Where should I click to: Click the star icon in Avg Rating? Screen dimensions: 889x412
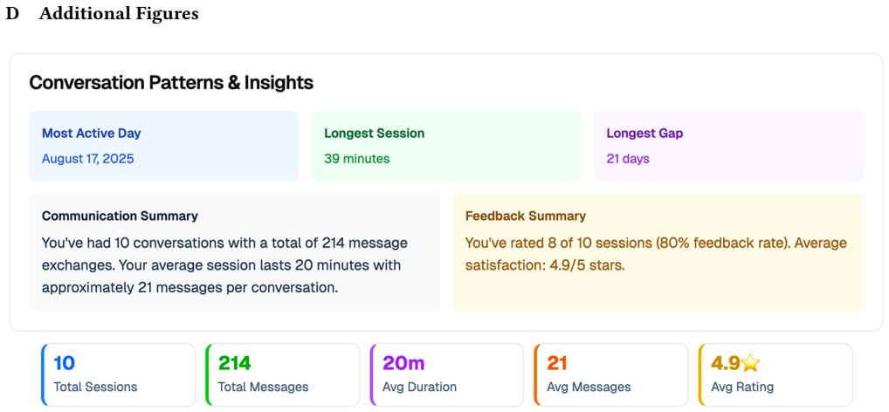[749, 363]
